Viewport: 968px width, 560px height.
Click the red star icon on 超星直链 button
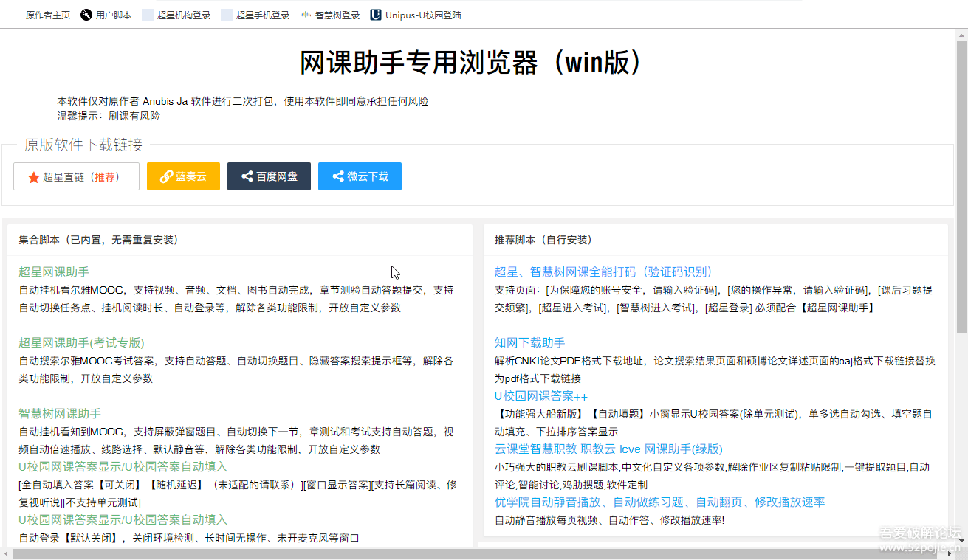pos(33,176)
